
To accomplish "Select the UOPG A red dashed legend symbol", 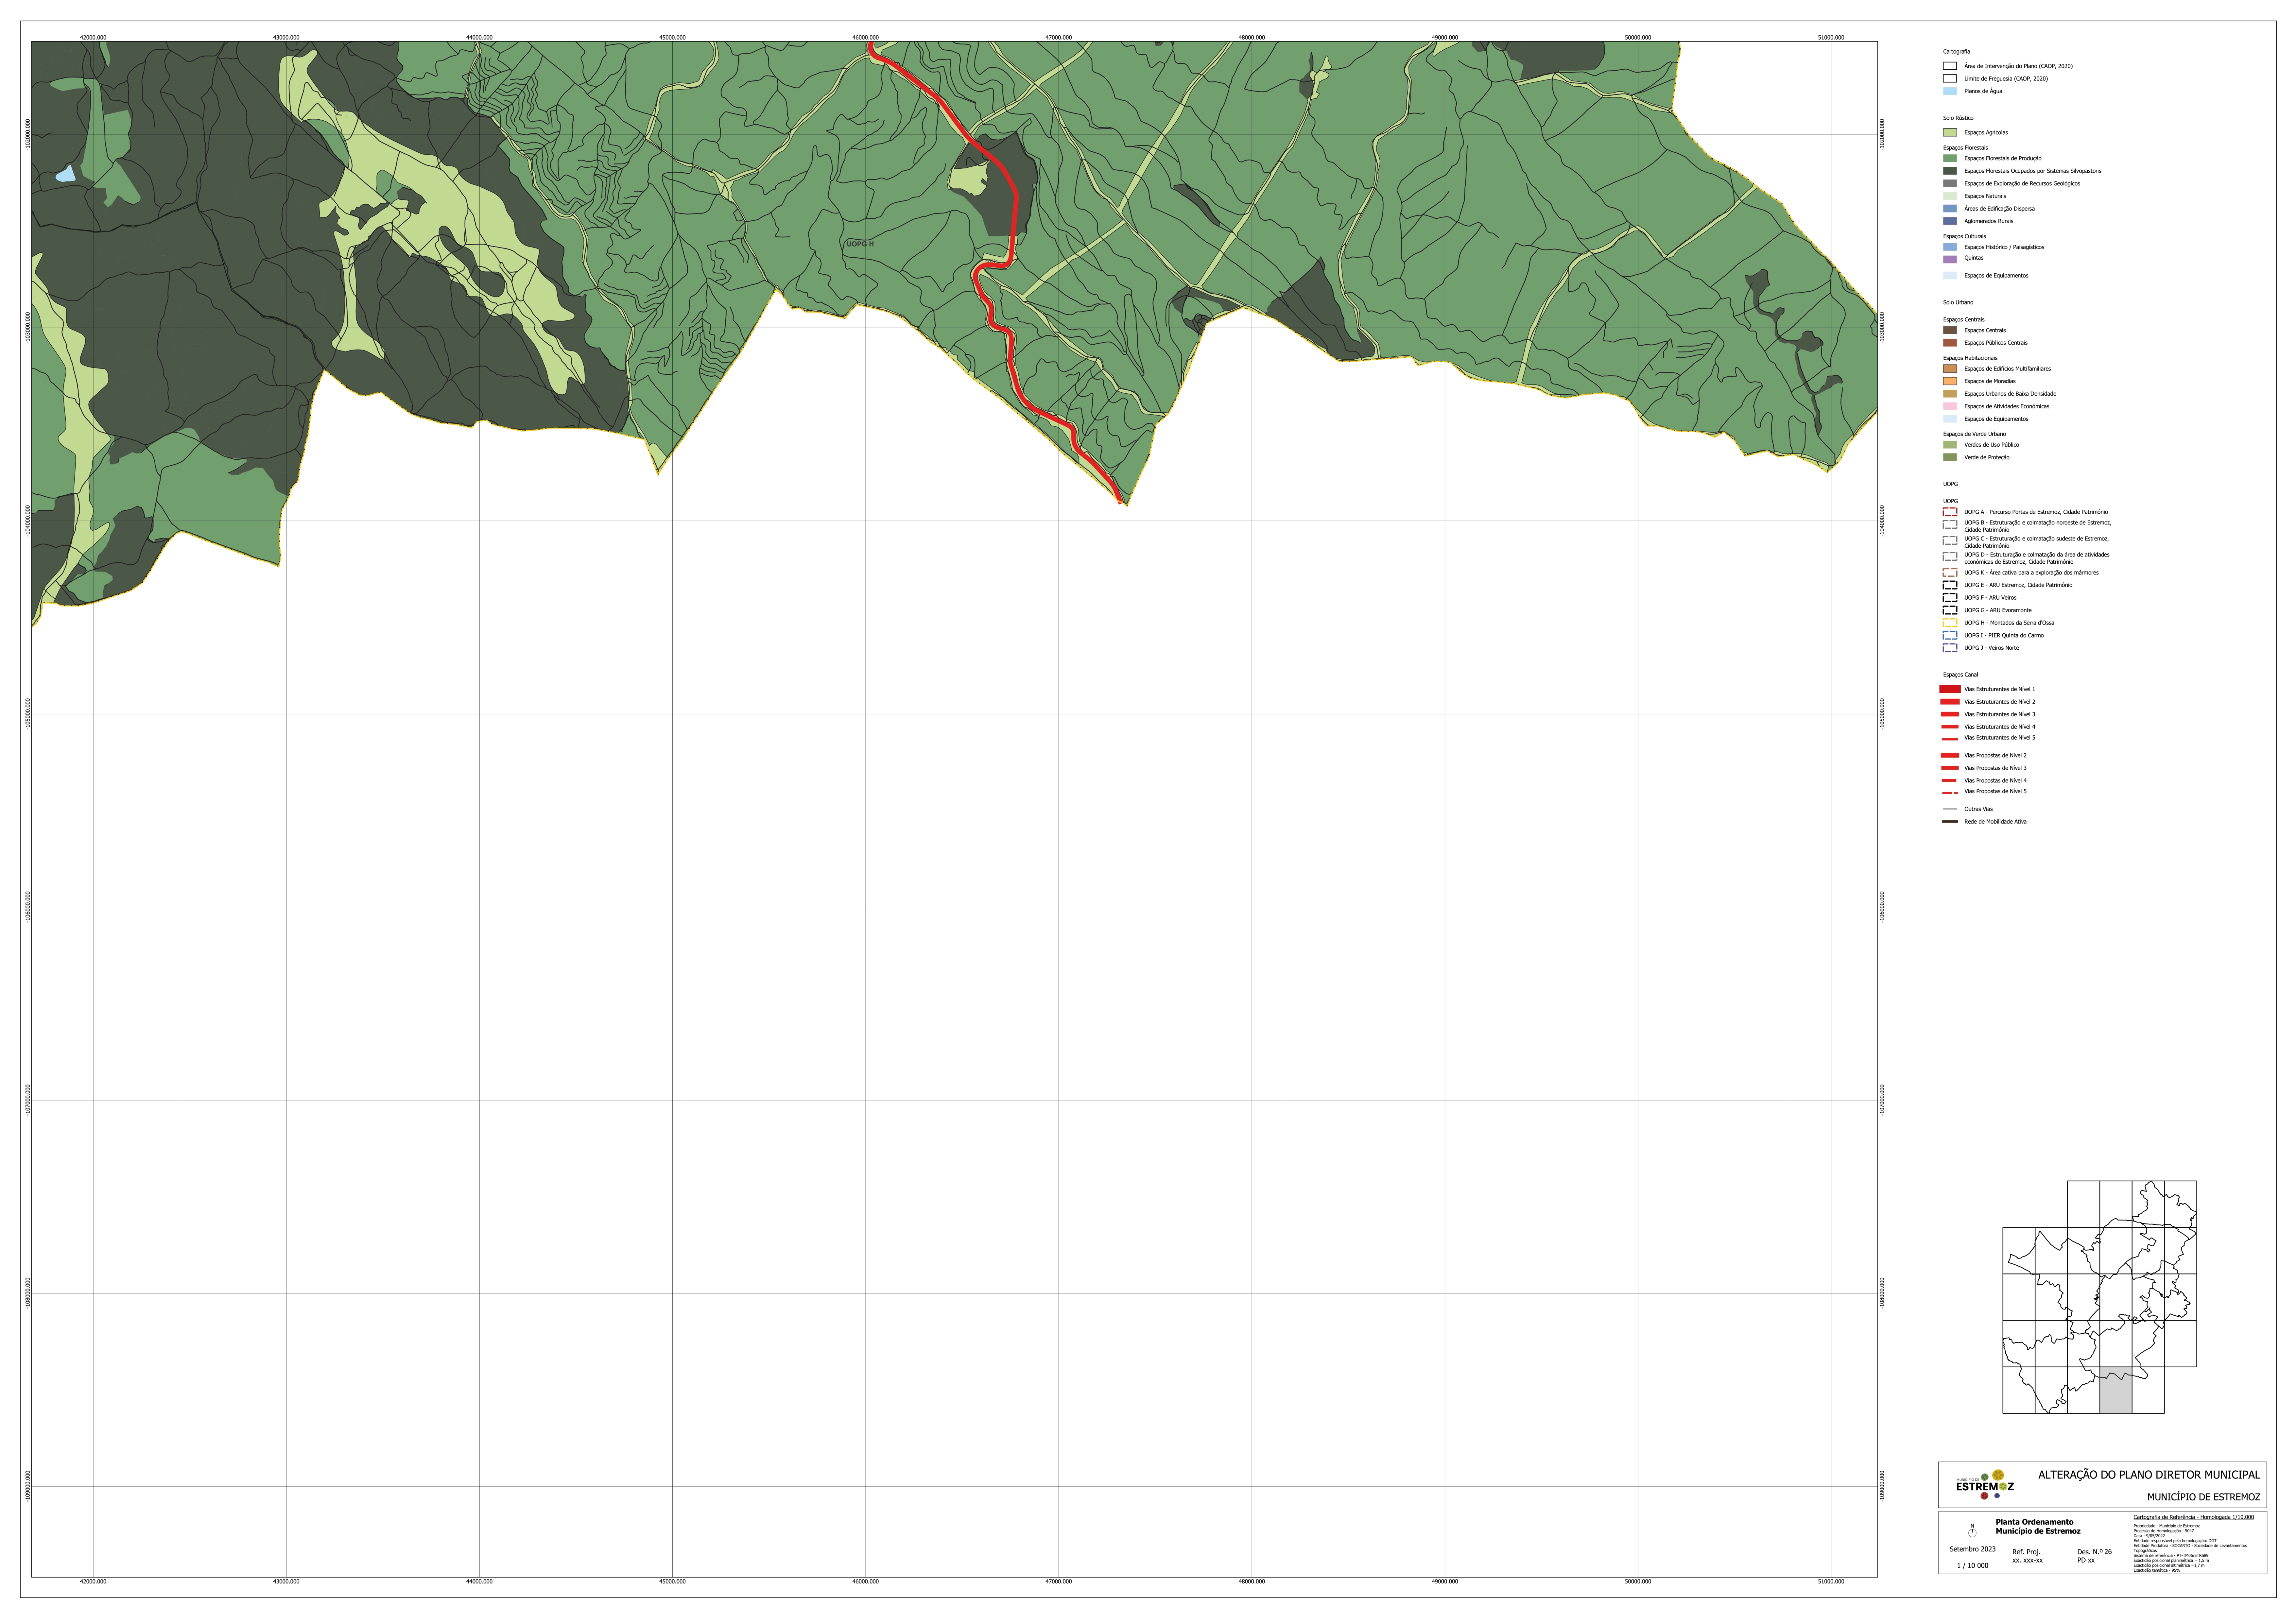I will point(1950,512).
